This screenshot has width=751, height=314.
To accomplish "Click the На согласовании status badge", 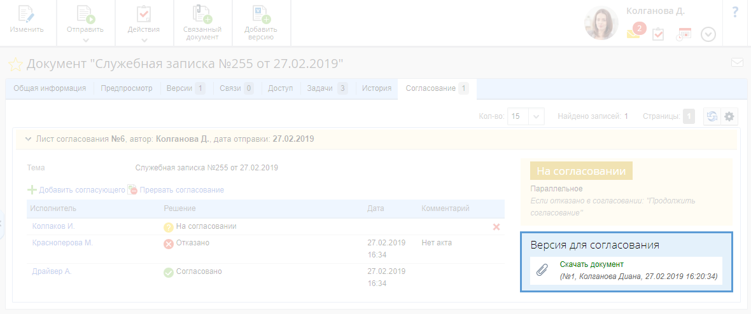I will pos(581,171).
